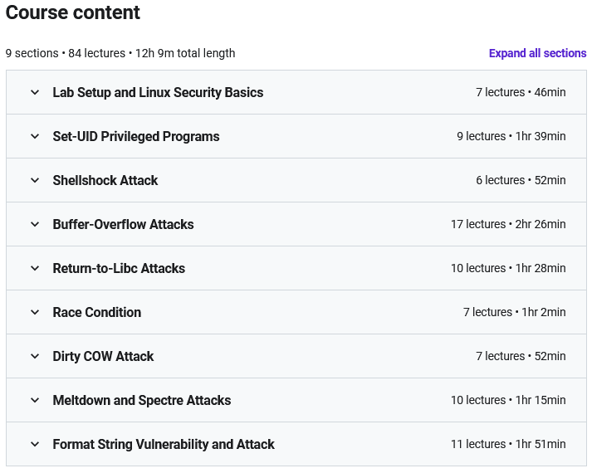
Task: Click the chevron beside Shellshock Attack
Action: pos(35,180)
